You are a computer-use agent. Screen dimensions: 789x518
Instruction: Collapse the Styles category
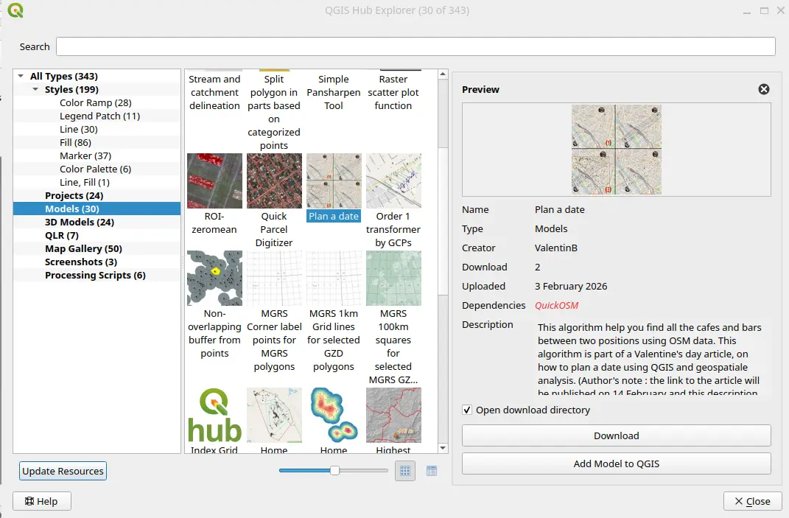click(x=34, y=88)
